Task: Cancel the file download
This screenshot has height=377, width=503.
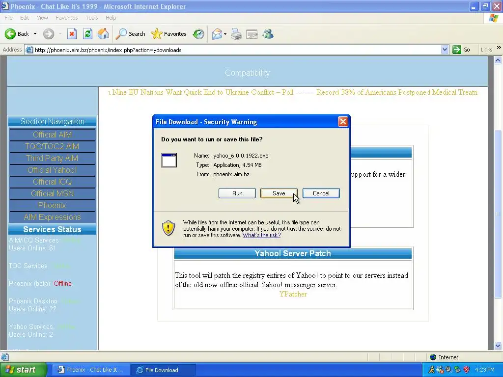Action: coord(321,193)
